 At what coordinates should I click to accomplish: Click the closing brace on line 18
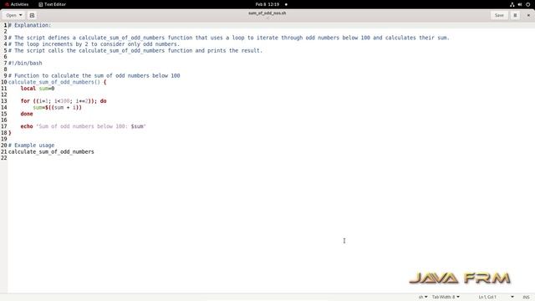pyautogui.click(x=10, y=133)
